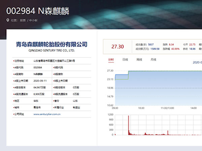Click the A股代码 value 002984
This screenshot has width=202, height=151.
tap(38, 68)
